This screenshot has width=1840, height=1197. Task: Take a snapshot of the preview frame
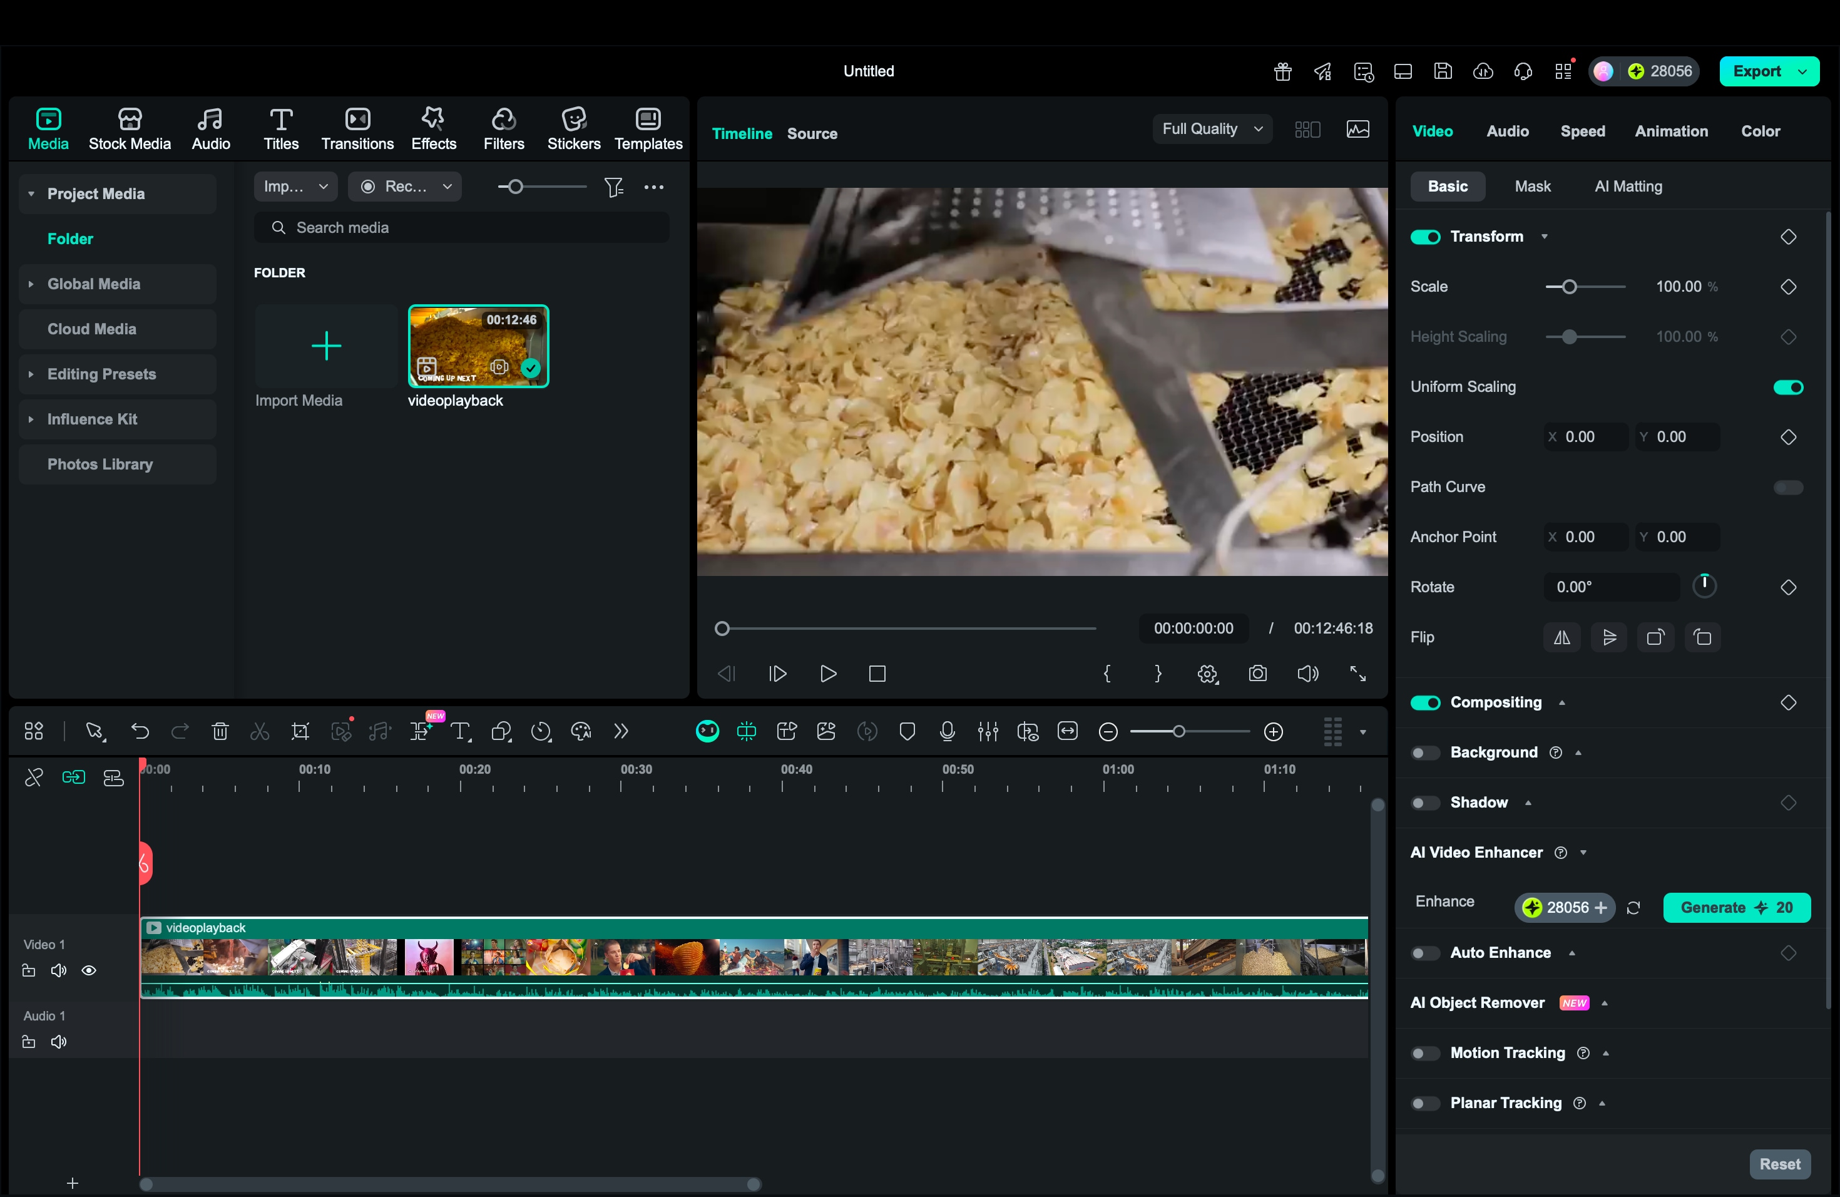pos(1259,674)
